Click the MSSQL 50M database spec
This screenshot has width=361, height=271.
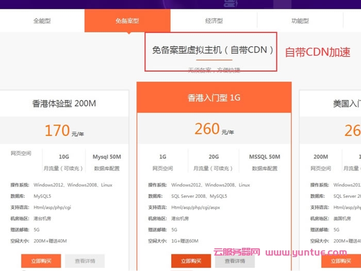coord(265,157)
